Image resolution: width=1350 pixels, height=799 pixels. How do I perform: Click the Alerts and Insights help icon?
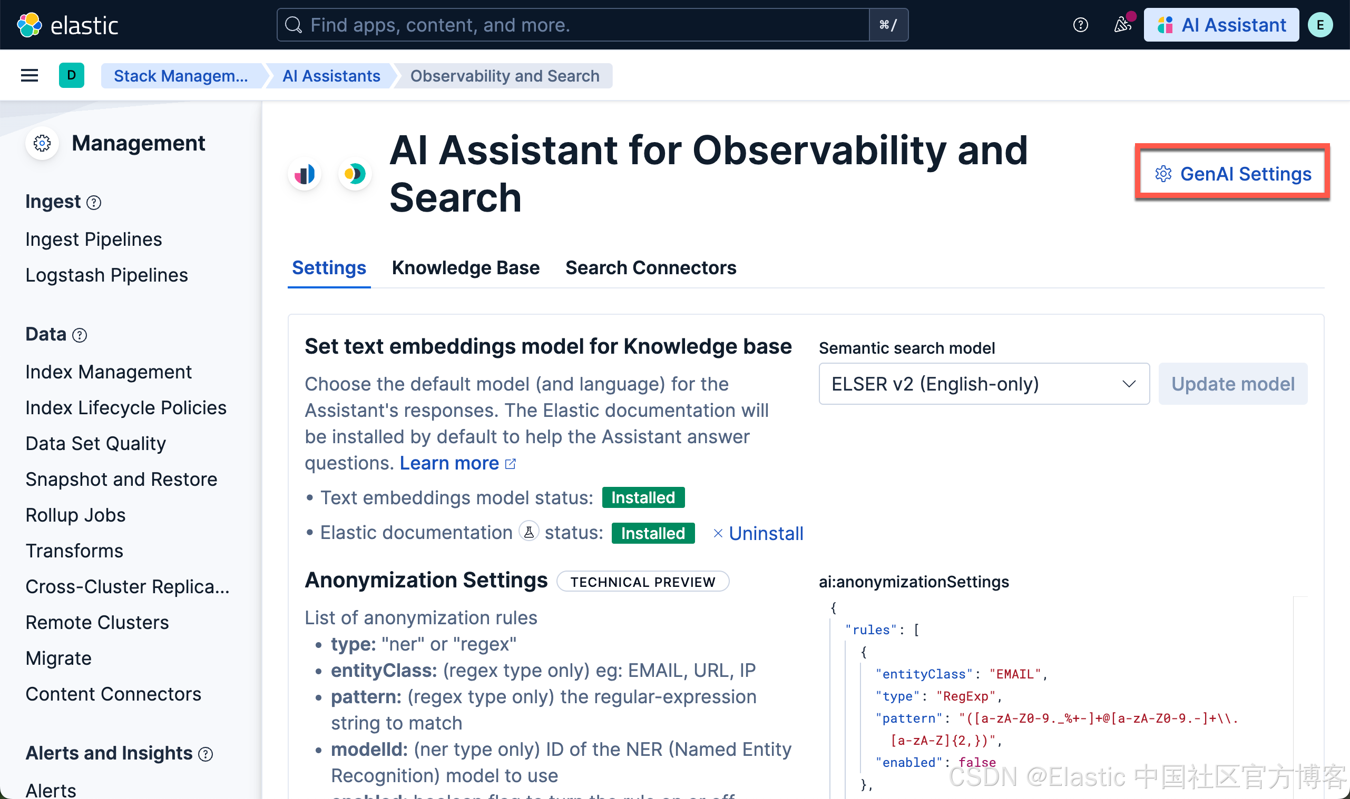[206, 754]
